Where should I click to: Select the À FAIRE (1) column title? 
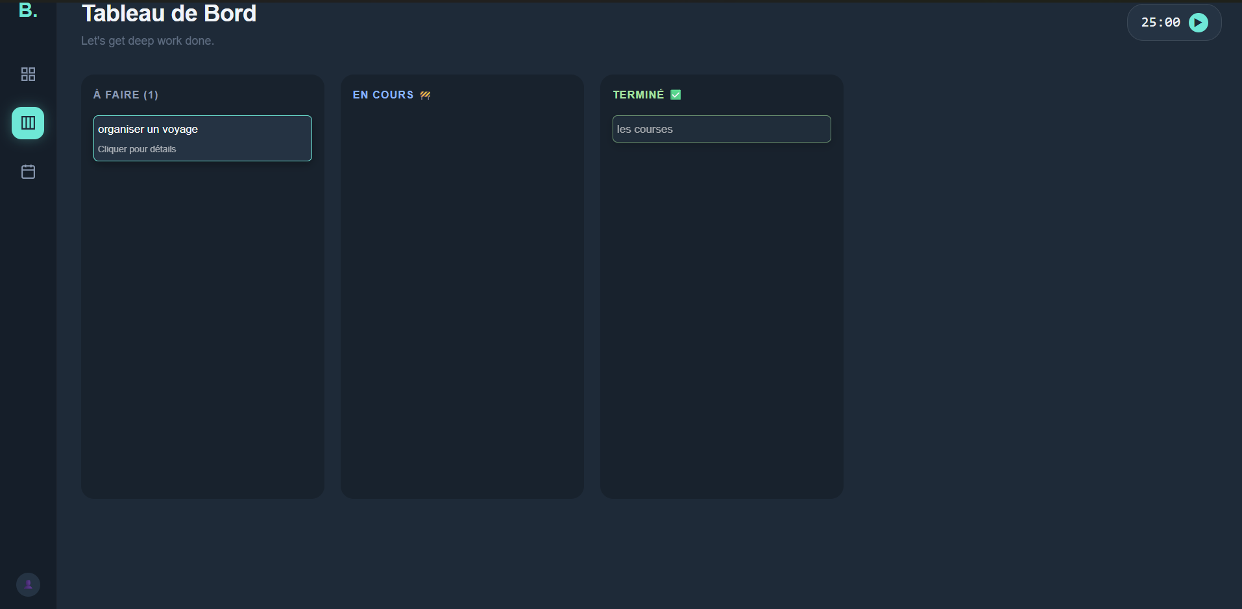(x=125, y=95)
